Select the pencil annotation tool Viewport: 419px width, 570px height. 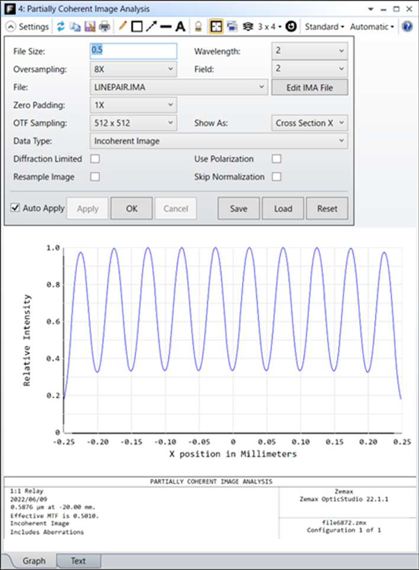point(123,27)
